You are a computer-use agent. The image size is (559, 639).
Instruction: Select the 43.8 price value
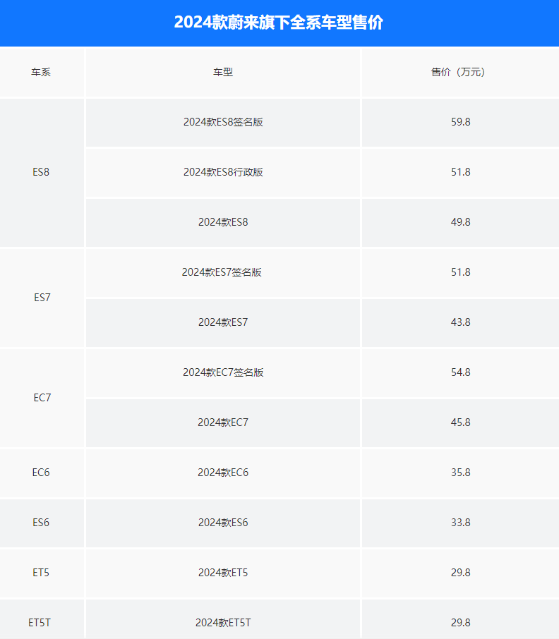tap(461, 322)
